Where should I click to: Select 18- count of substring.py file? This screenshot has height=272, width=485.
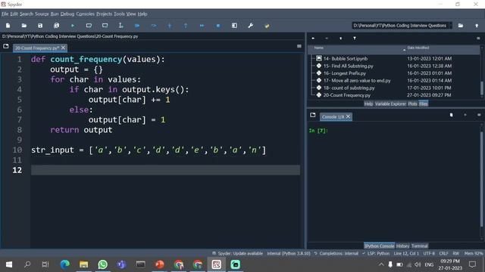coord(349,88)
